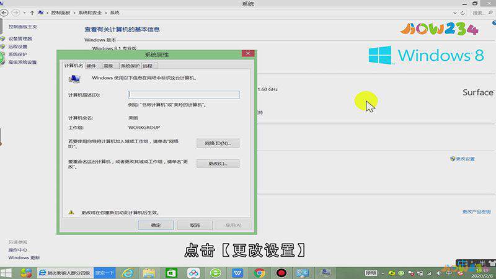The image size is (496, 279).
Task: Click the 搜索一下 taskbar button
Action: 105,273
